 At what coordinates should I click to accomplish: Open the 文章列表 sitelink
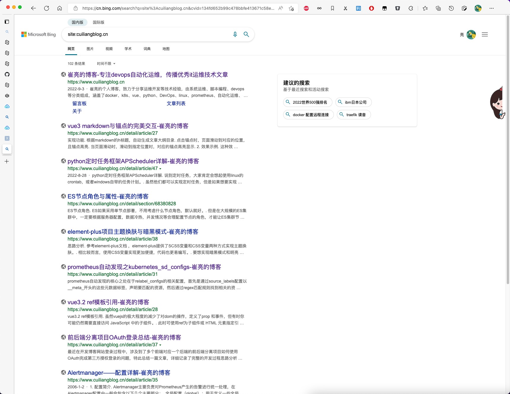pyautogui.click(x=176, y=103)
